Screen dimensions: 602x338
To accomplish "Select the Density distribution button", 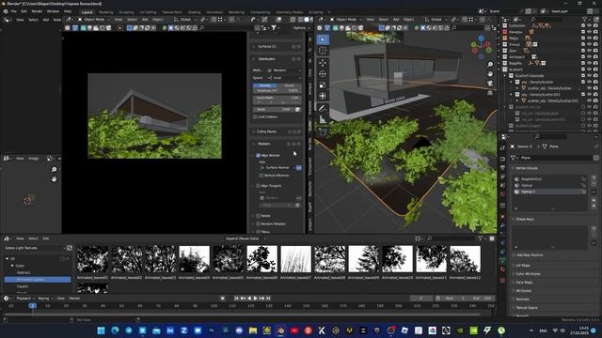I will click(x=265, y=85).
